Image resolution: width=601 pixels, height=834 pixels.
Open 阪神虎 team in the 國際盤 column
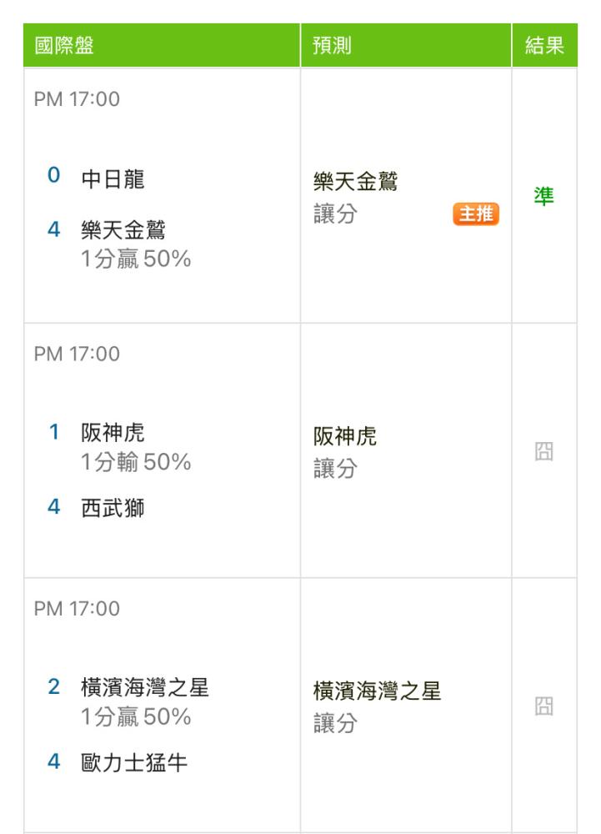click(x=113, y=433)
